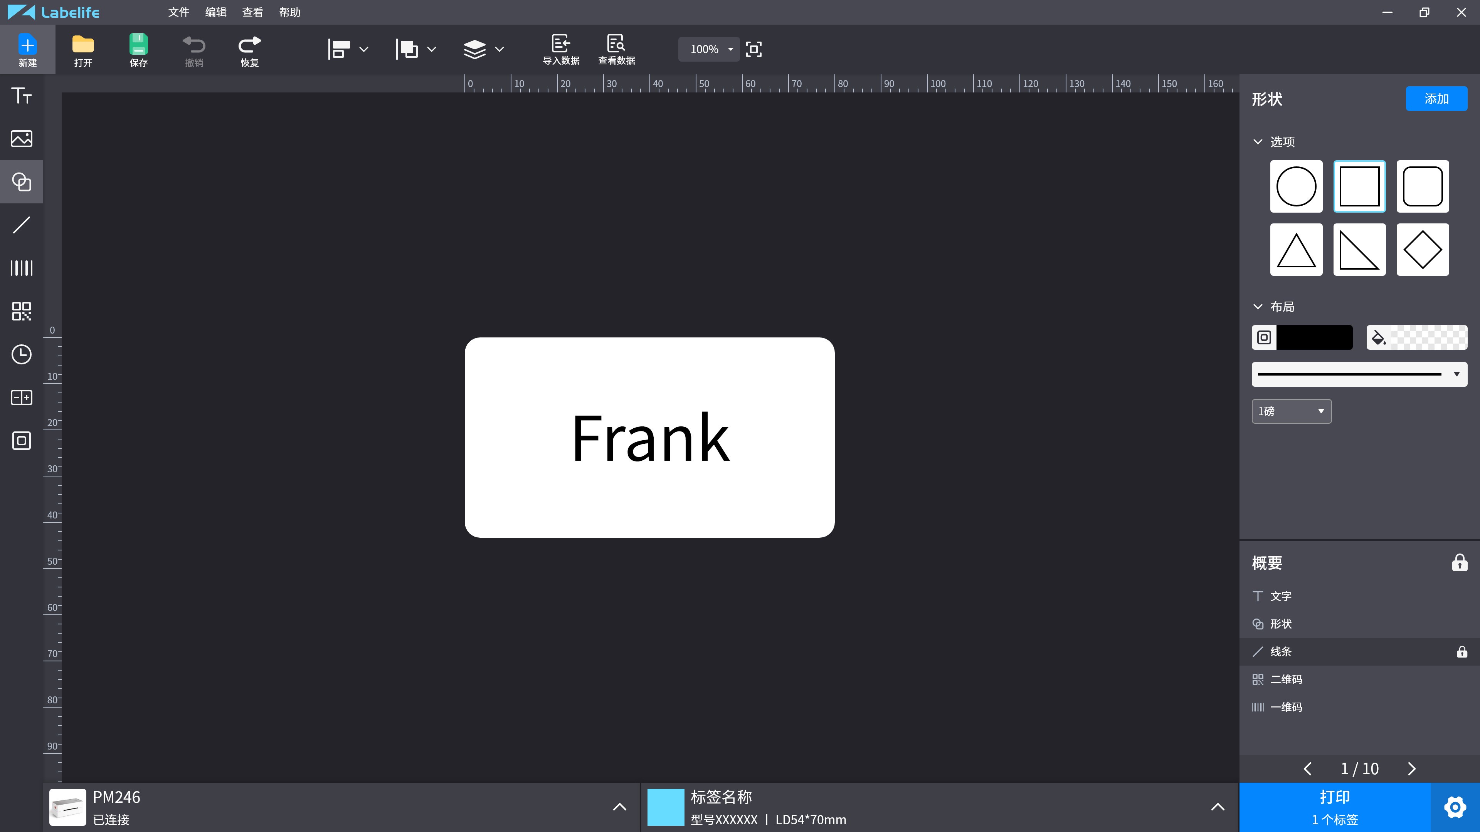Viewport: 1480px width, 832px height.
Task: Click the cyan label color thumbnail
Action: tap(666, 807)
